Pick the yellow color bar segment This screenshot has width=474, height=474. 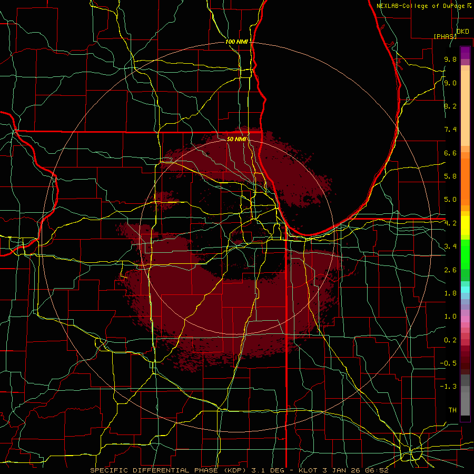(465, 225)
